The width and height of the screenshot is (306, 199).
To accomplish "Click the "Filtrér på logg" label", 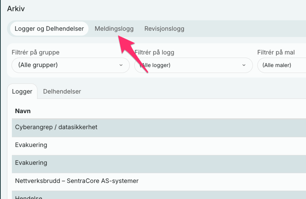I will (154, 52).
